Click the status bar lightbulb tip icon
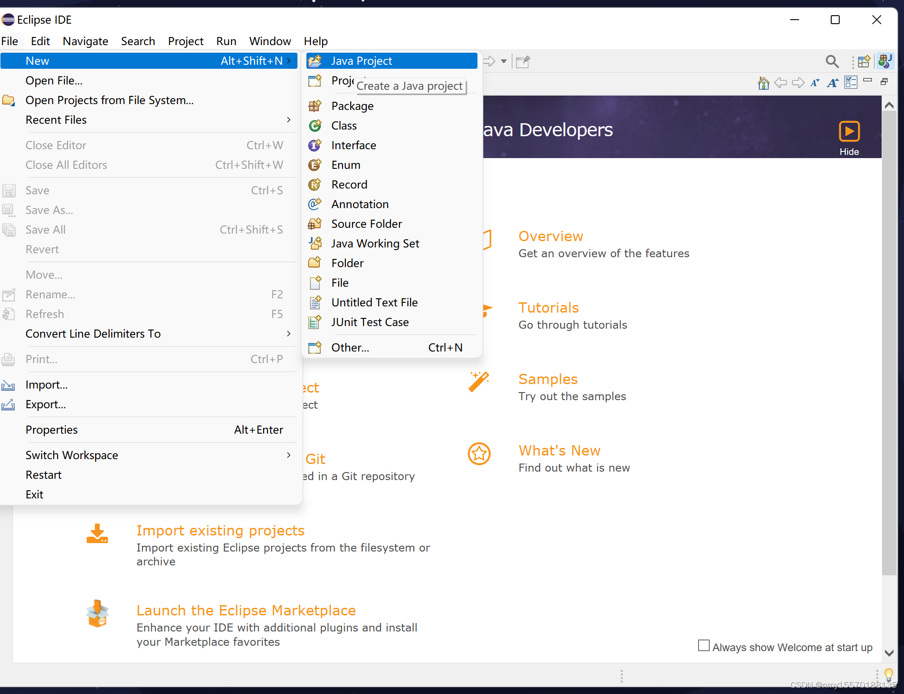The height and width of the screenshot is (694, 904). (x=888, y=673)
